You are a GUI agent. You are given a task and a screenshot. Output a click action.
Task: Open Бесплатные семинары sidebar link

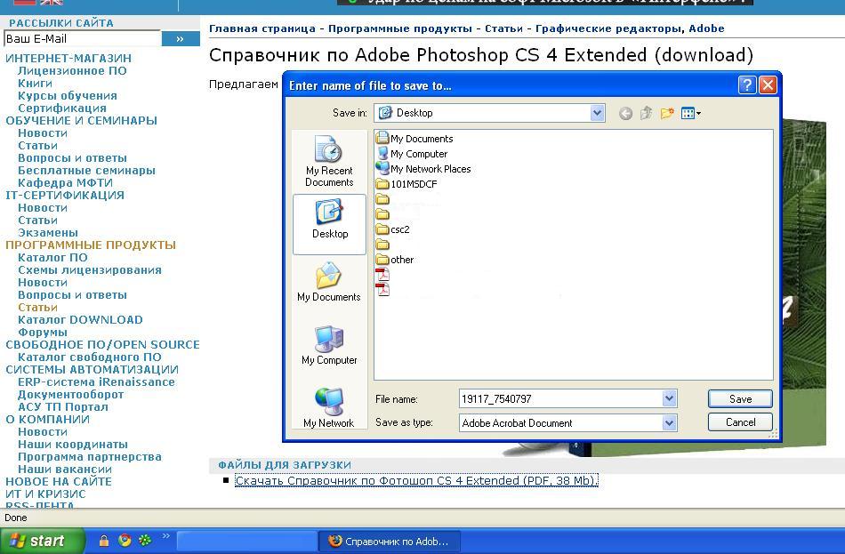coord(86,171)
